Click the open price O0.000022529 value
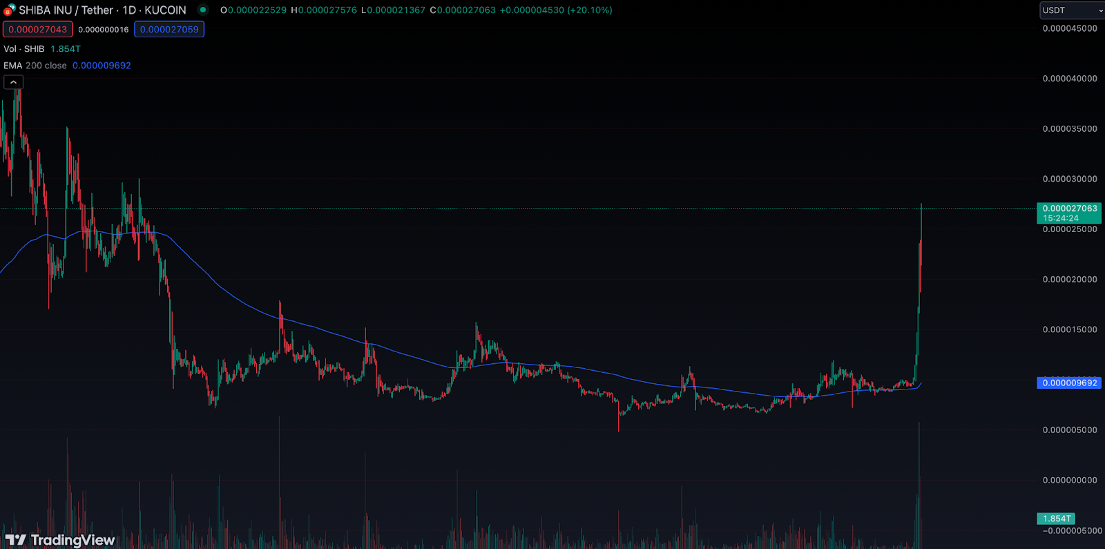This screenshot has width=1105, height=549. point(253,10)
